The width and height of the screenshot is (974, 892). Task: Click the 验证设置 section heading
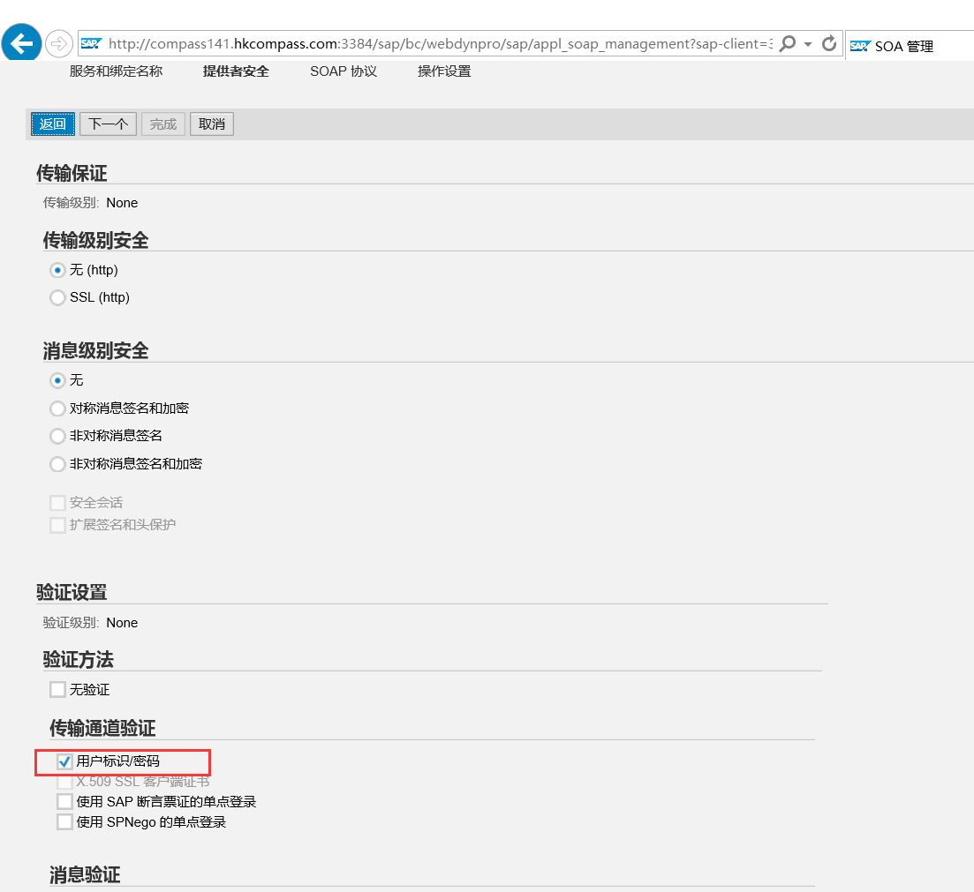coord(72,593)
